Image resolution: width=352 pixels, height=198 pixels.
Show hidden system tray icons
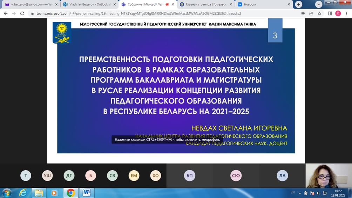coord(300,193)
